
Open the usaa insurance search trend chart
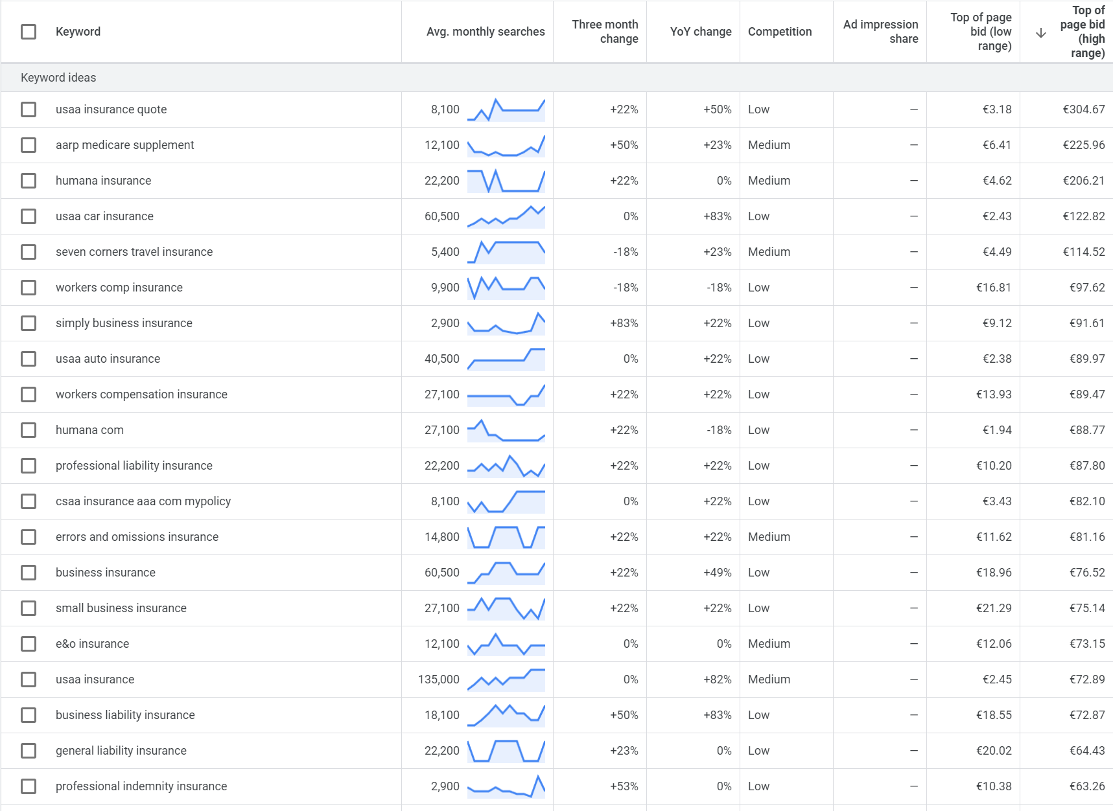coord(506,680)
